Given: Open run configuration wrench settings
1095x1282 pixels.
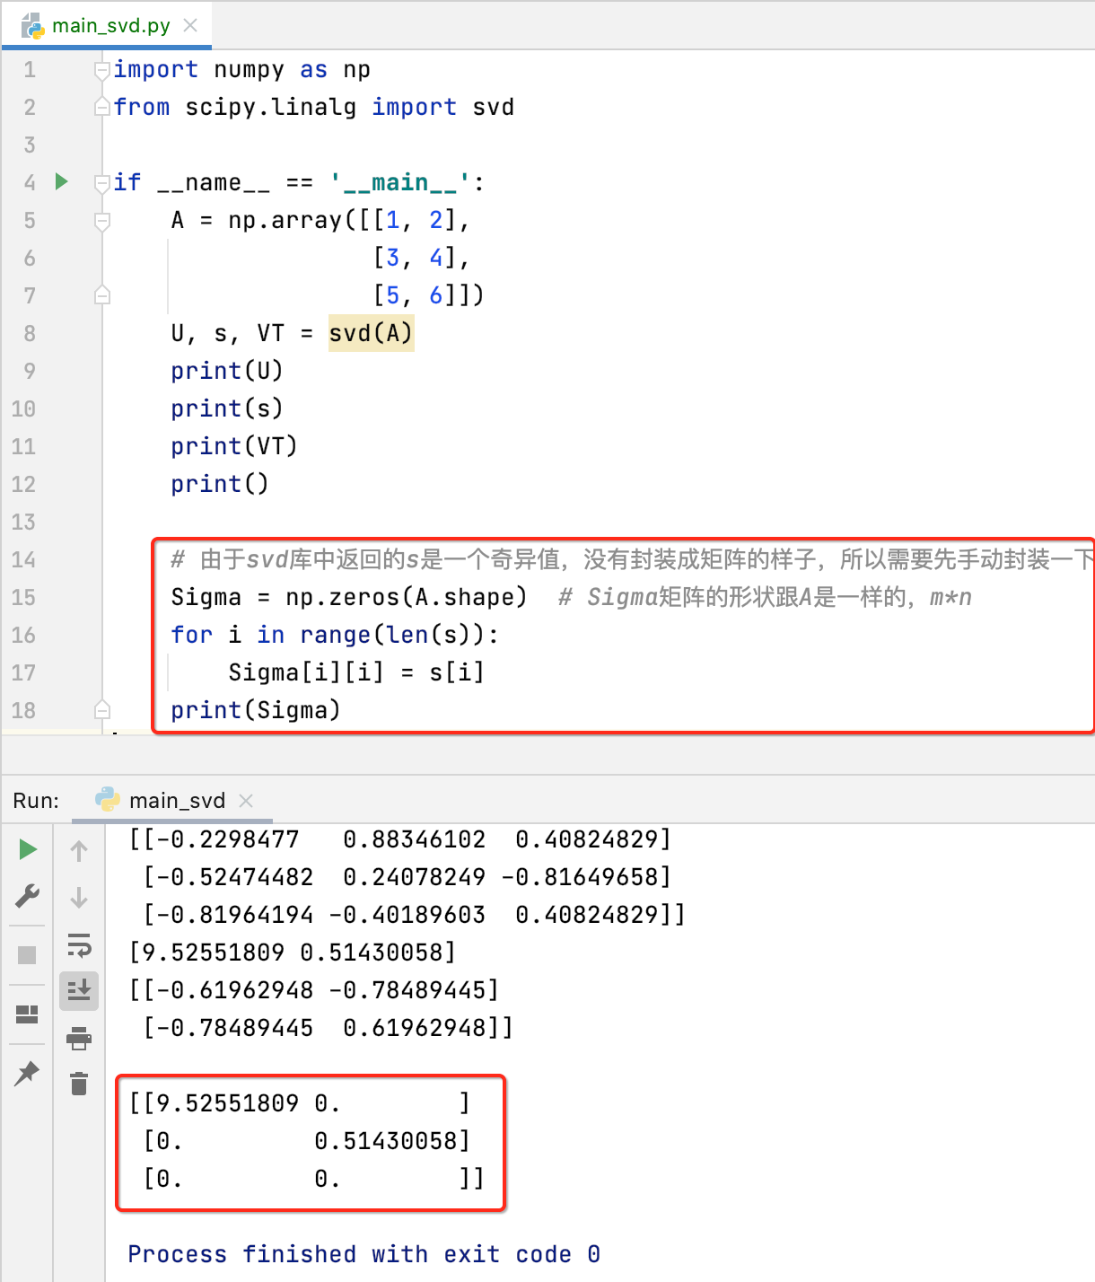Looking at the screenshot, I should coord(28,896).
